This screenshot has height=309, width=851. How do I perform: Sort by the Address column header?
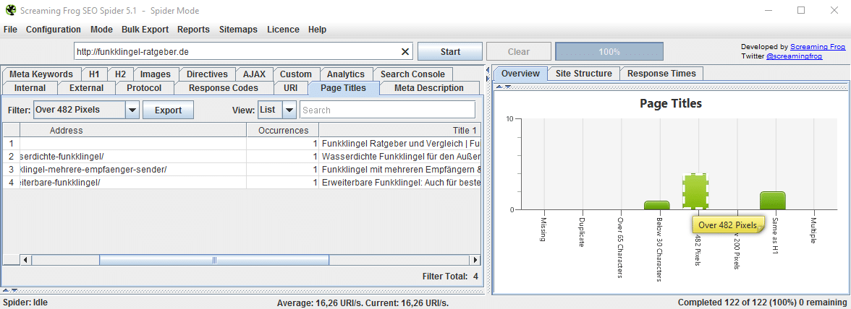[x=133, y=131]
